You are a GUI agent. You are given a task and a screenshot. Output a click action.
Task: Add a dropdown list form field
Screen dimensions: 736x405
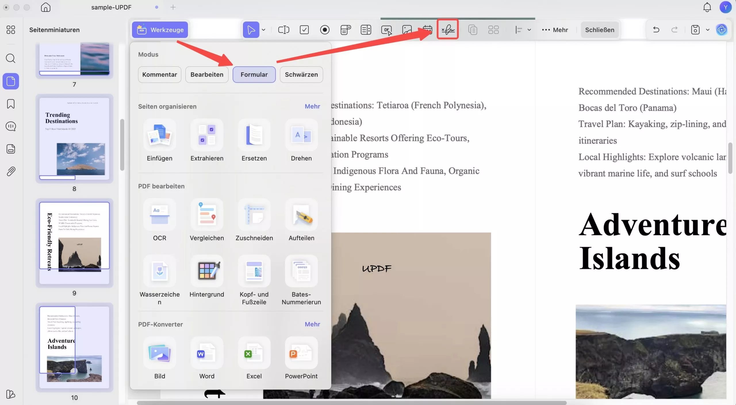[345, 30]
